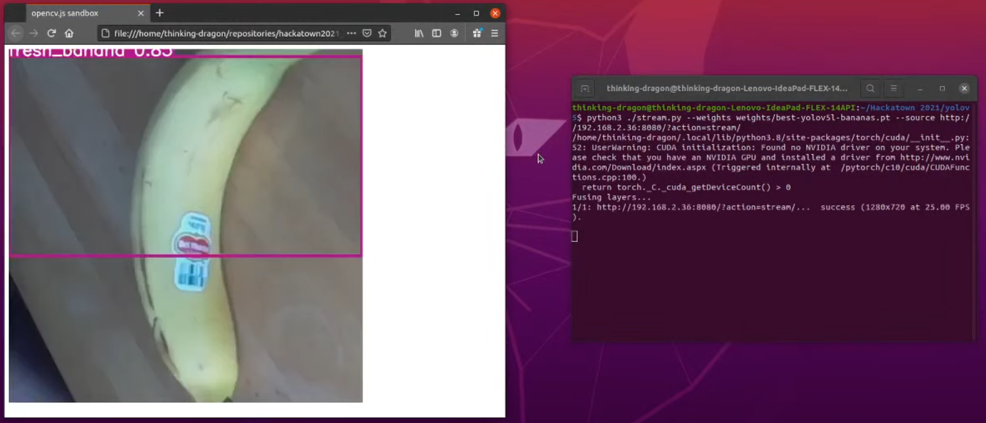This screenshot has width=986, height=423.
Task: Open Firefox library icon
Action: click(419, 33)
